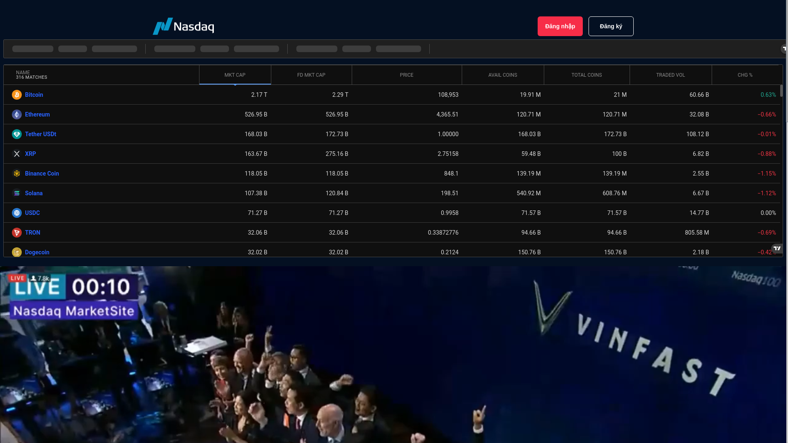
Task: Click USDC change 0.00%
Action: coord(768,213)
